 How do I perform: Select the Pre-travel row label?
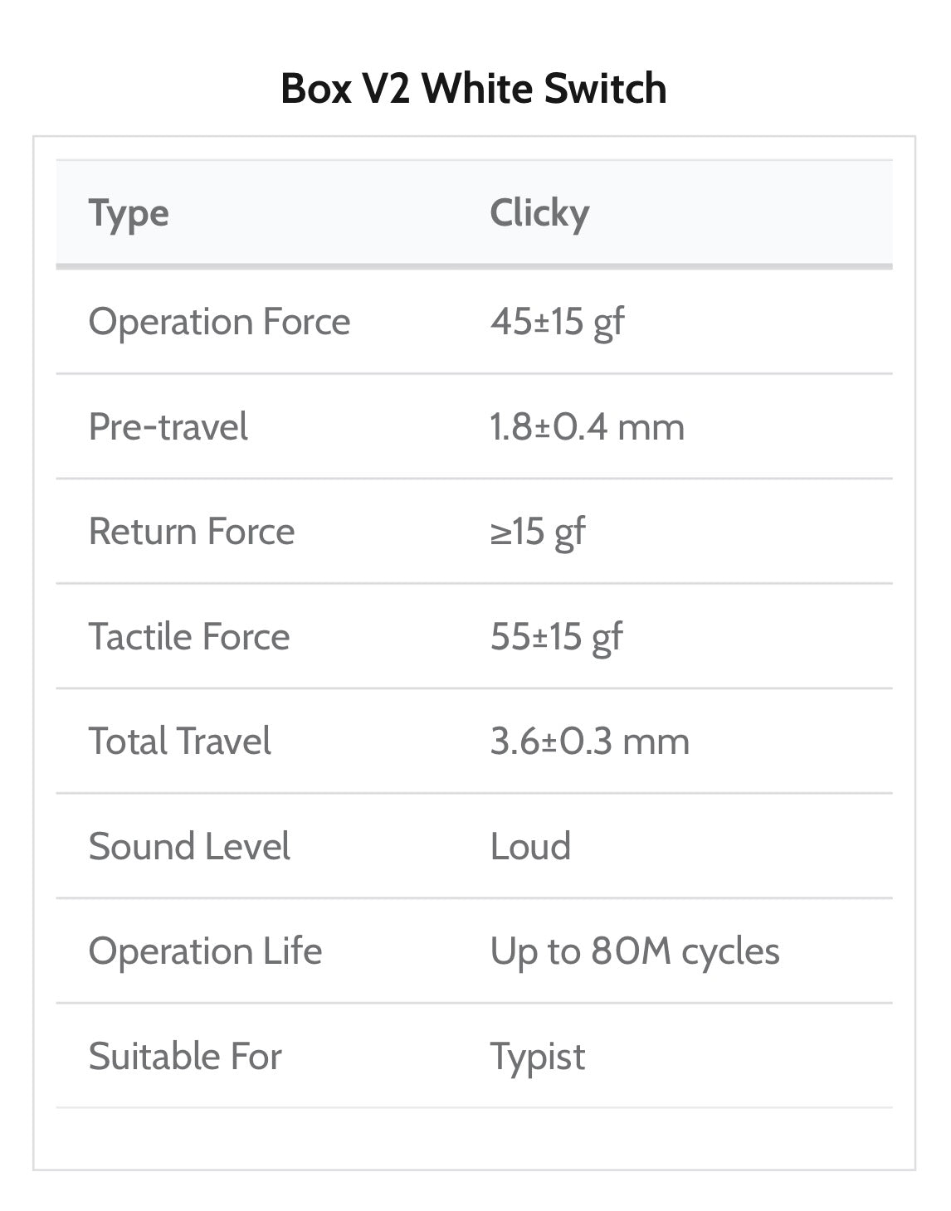tap(168, 427)
